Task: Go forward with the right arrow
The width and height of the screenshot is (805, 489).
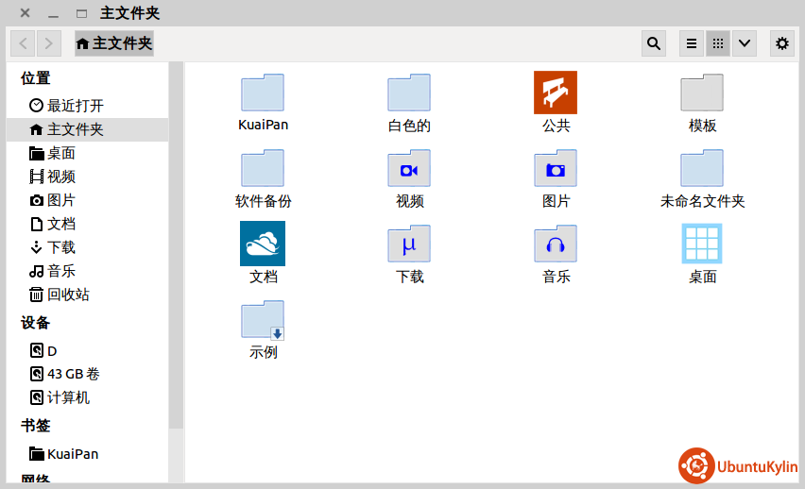Action: 49,43
